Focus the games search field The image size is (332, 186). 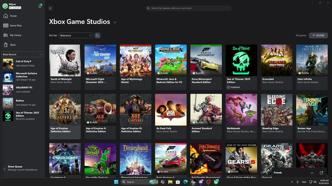[189, 8]
